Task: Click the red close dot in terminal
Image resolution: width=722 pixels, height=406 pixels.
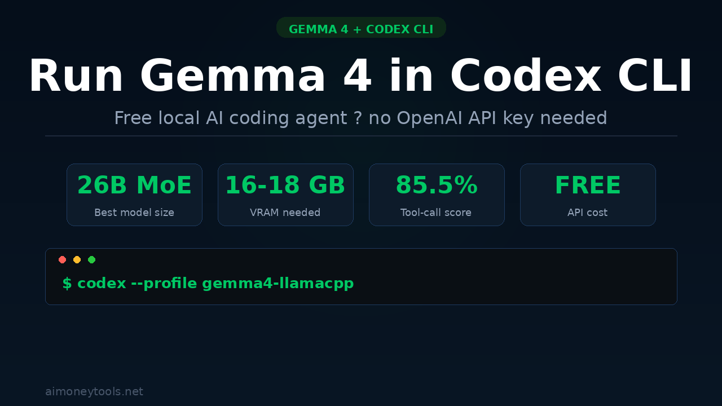Action: point(63,260)
